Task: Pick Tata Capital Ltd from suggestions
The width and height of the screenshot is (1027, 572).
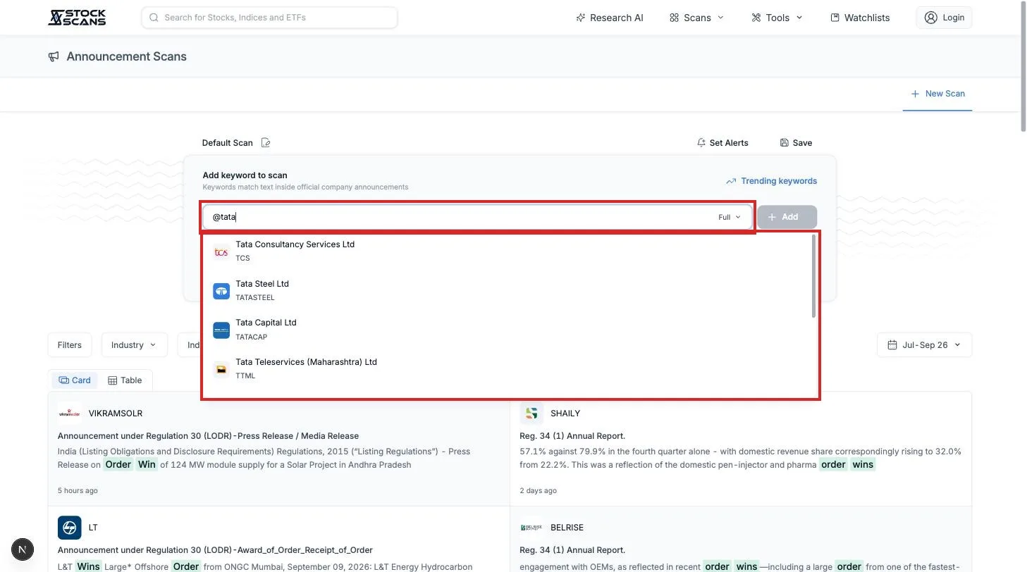Action: (508, 330)
